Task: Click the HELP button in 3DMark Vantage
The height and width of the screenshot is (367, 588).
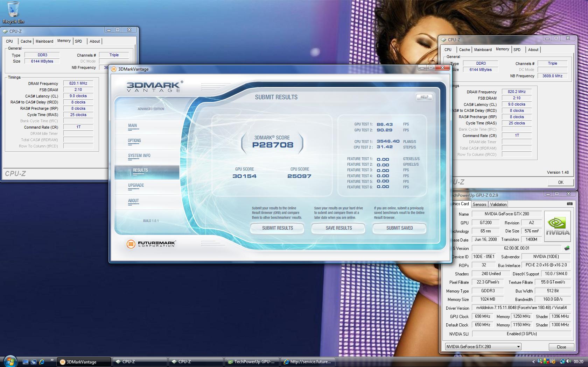Action: coord(424,97)
